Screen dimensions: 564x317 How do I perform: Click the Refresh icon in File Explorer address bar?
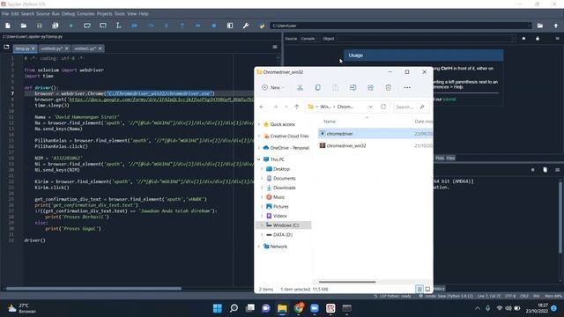pos(383,107)
